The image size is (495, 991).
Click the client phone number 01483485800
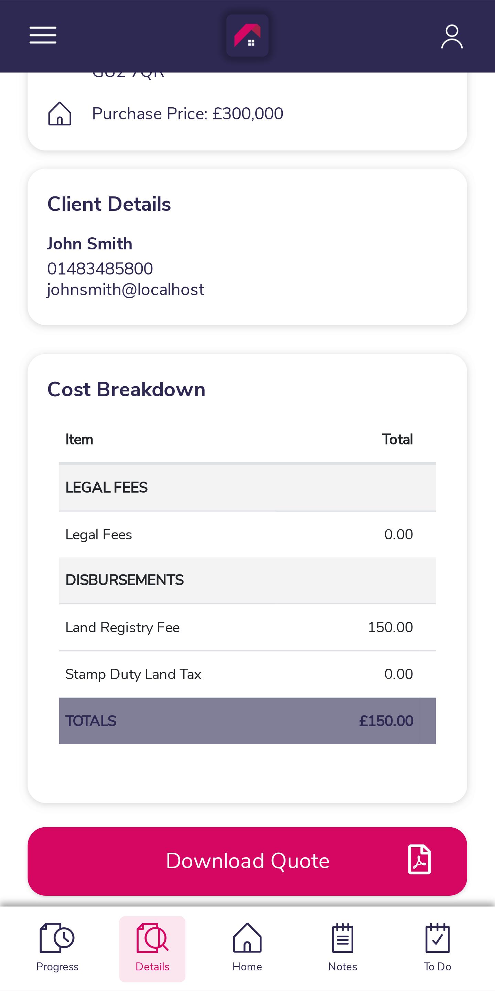point(100,269)
